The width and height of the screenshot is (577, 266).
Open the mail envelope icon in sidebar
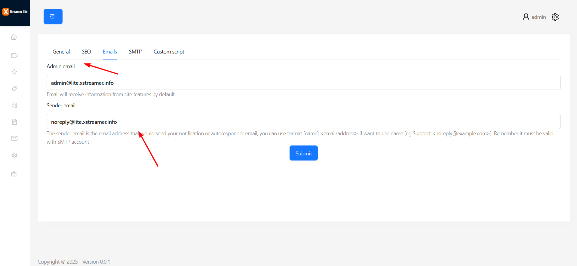(14, 138)
